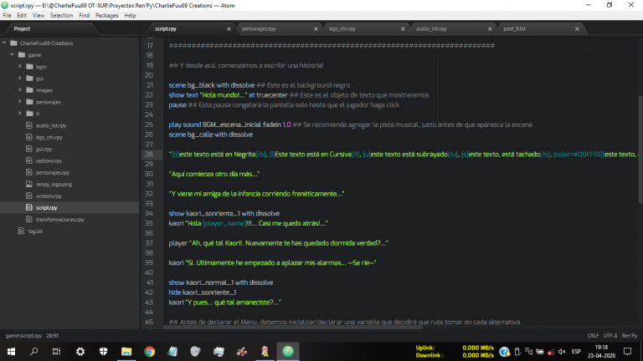Viewport: 643px width, 361px height.
Task: Open renpy_logo.png from the file tree
Action: tap(54, 183)
